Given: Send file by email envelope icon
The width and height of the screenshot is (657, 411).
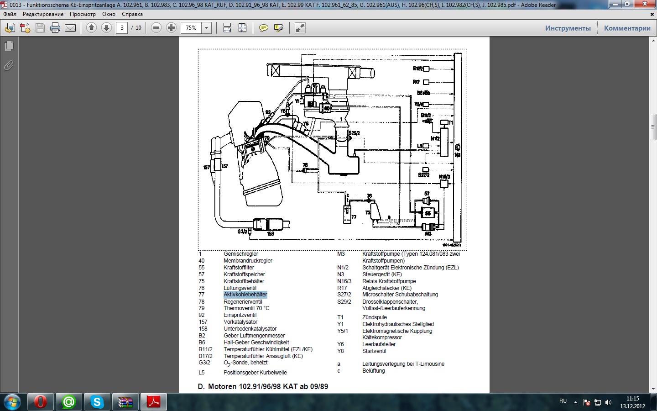Looking at the screenshot, I should [70, 28].
